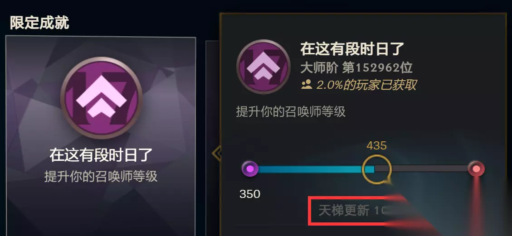The image size is (512, 236).
Task: Click the players icon beside 2.0% text
Action: [x=307, y=85]
